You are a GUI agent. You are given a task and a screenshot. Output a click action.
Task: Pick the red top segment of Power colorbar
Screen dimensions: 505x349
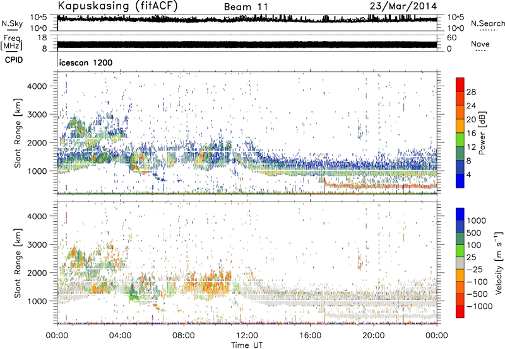point(460,84)
